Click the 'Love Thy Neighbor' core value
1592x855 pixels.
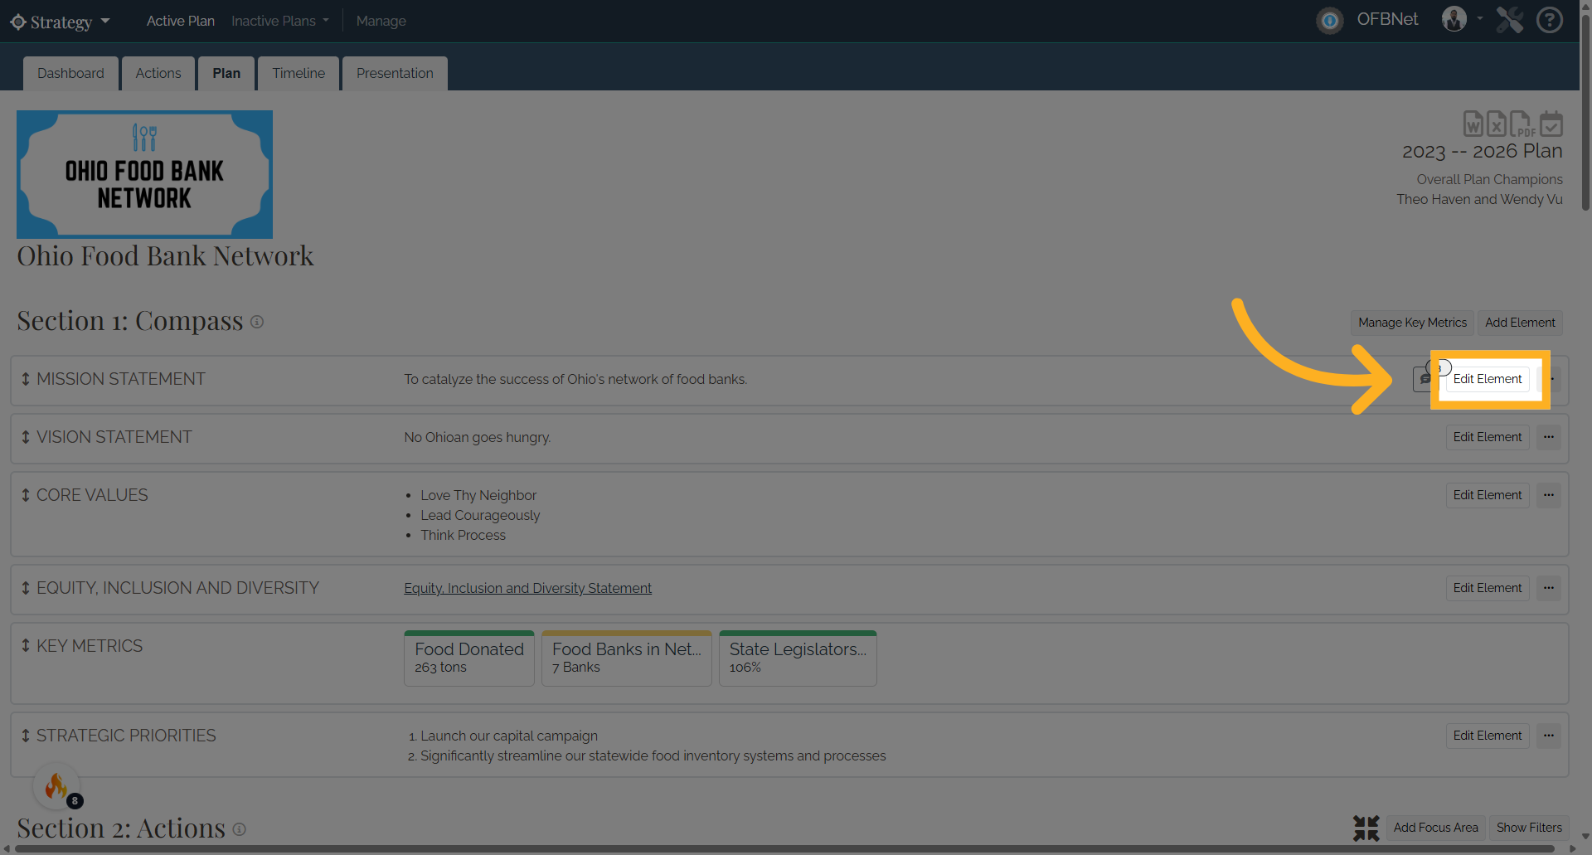coord(478,495)
